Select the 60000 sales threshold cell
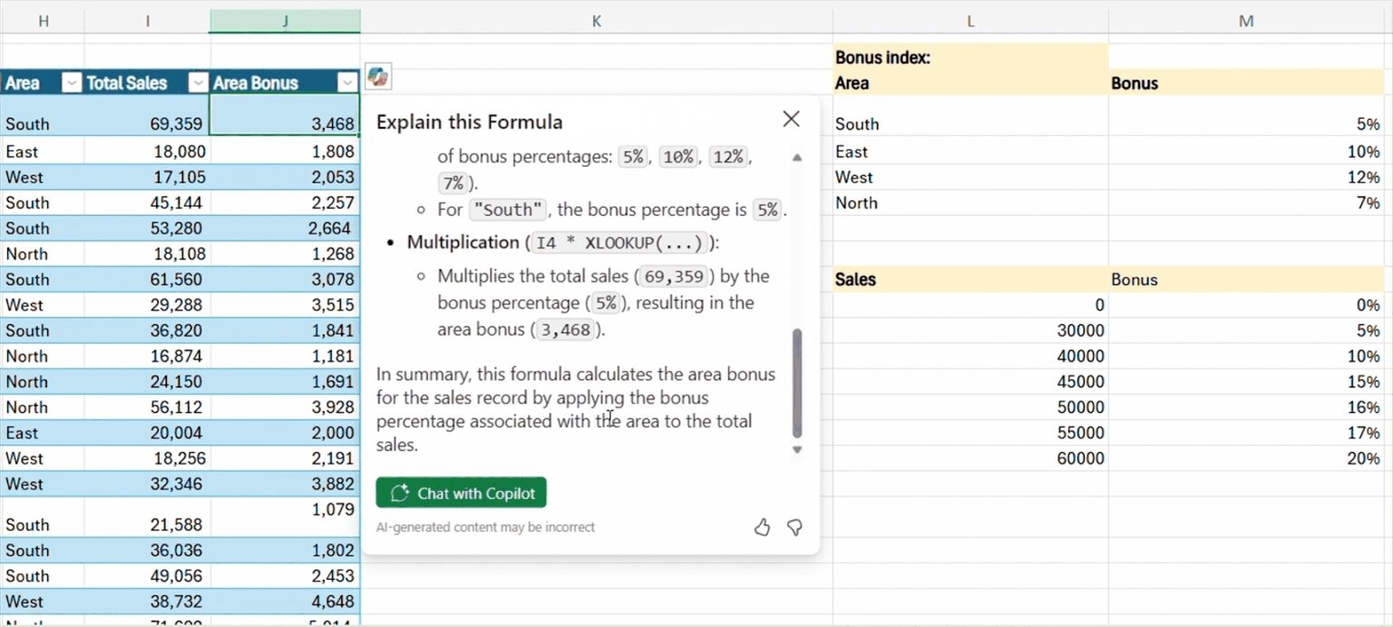Viewport: 1393px width, 627px height. [970, 458]
